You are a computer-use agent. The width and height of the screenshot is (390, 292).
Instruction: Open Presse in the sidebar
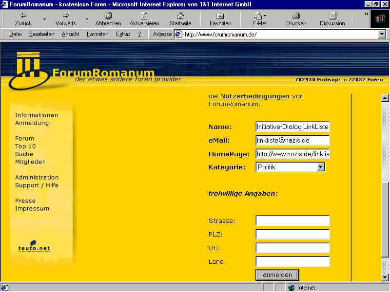pos(25,201)
